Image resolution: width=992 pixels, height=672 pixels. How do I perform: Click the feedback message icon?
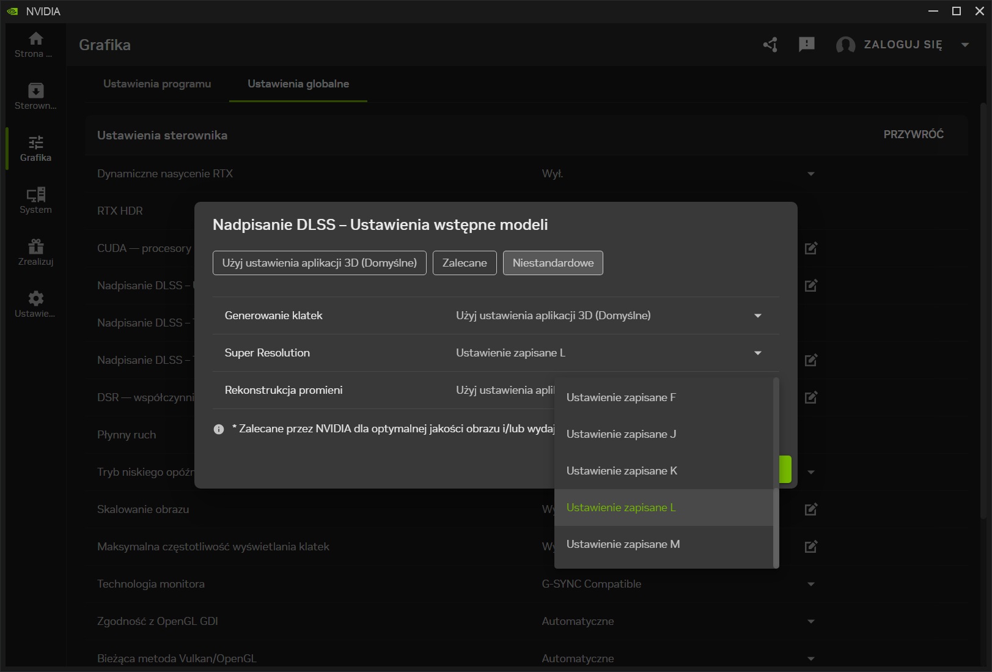(806, 45)
